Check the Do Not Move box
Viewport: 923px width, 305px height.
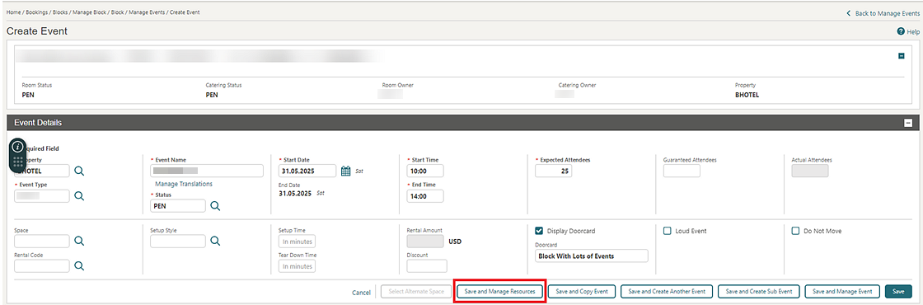795,231
